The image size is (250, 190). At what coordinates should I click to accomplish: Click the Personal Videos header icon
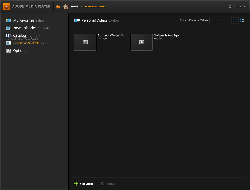77,20
